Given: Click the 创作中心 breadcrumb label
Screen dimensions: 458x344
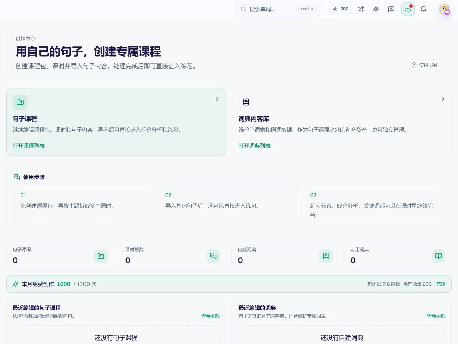Looking at the screenshot, I should (x=25, y=38).
